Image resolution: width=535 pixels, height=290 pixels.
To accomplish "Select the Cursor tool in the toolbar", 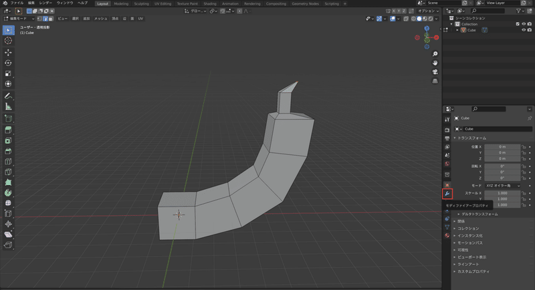I will [8, 41].
